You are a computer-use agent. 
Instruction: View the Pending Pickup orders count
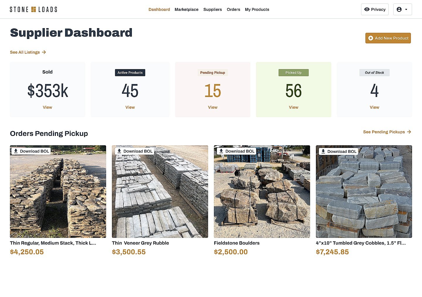pos(212,91)
